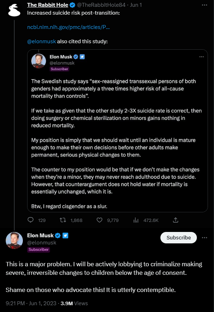Click The Rabbit Hole profile name
The width and height of the screenshot is (214, 312).
tap(48, 5)
